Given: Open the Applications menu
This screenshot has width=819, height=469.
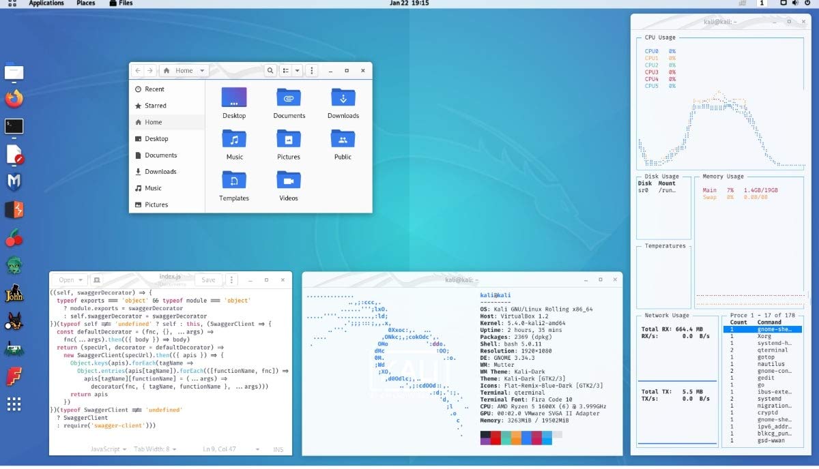Looking at the screenshot, I should point(46,3).
